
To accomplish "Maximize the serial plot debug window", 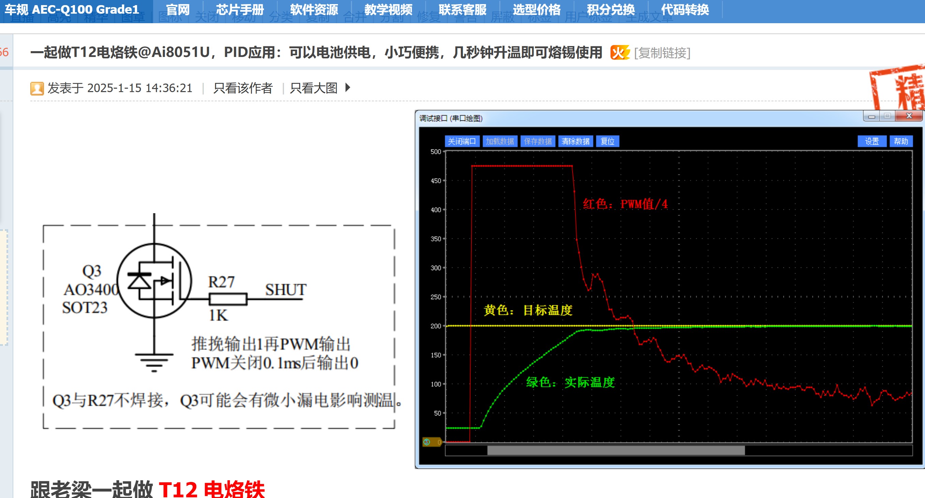I will (x=887, y=116).
